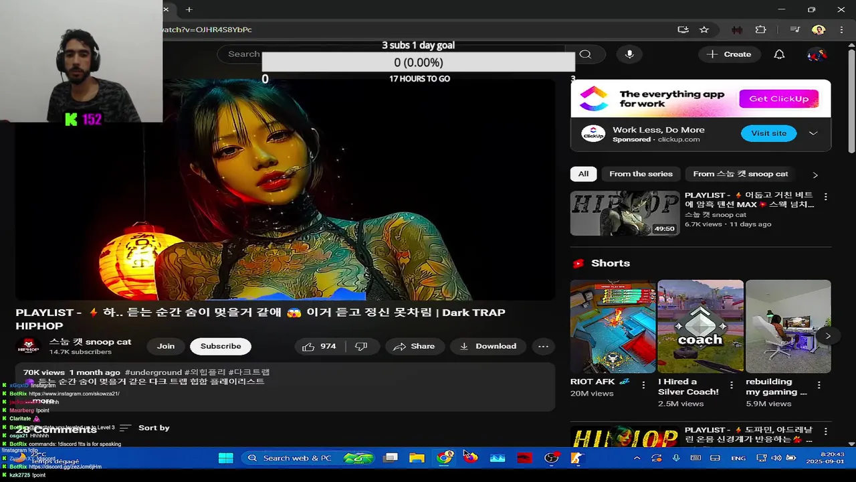The height and width of the screenshot is (482, 856).
Task: Open options menu for 49:50 HIPHOP playlist video
Action: tap(826, 197)
